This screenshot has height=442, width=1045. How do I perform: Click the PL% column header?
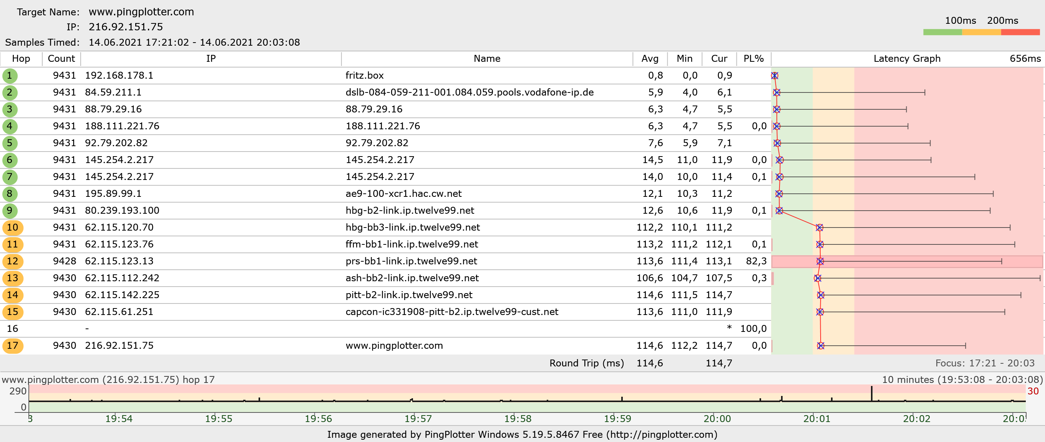(x=753, y=59)
